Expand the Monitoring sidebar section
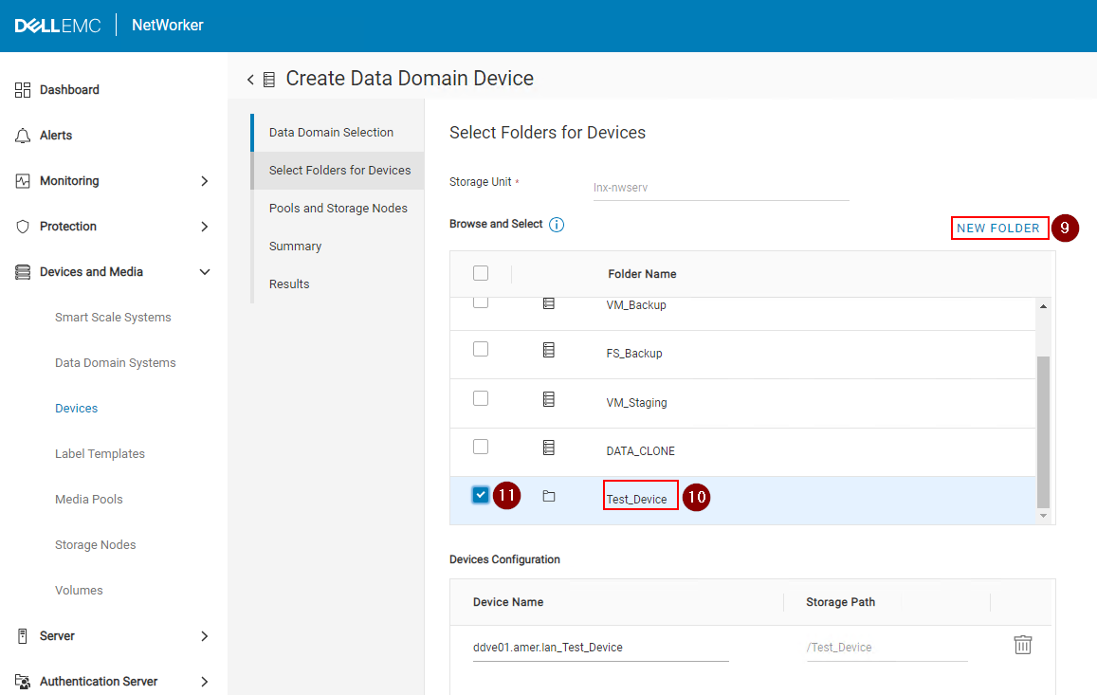Viewport: 1097px width, 695px height. [205, 180]
